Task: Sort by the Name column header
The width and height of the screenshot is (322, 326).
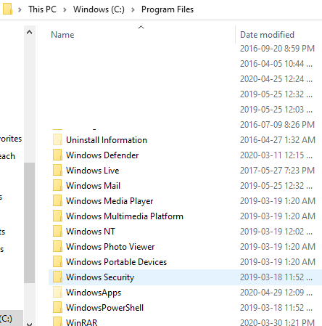Action: [62, 35]
